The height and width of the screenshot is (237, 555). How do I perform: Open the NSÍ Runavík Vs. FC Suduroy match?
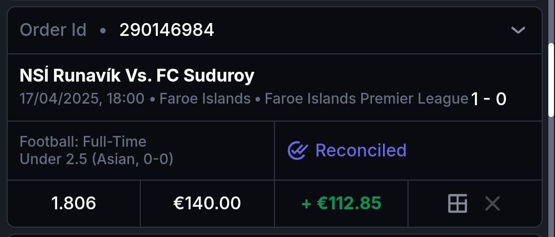coord(137,76)
